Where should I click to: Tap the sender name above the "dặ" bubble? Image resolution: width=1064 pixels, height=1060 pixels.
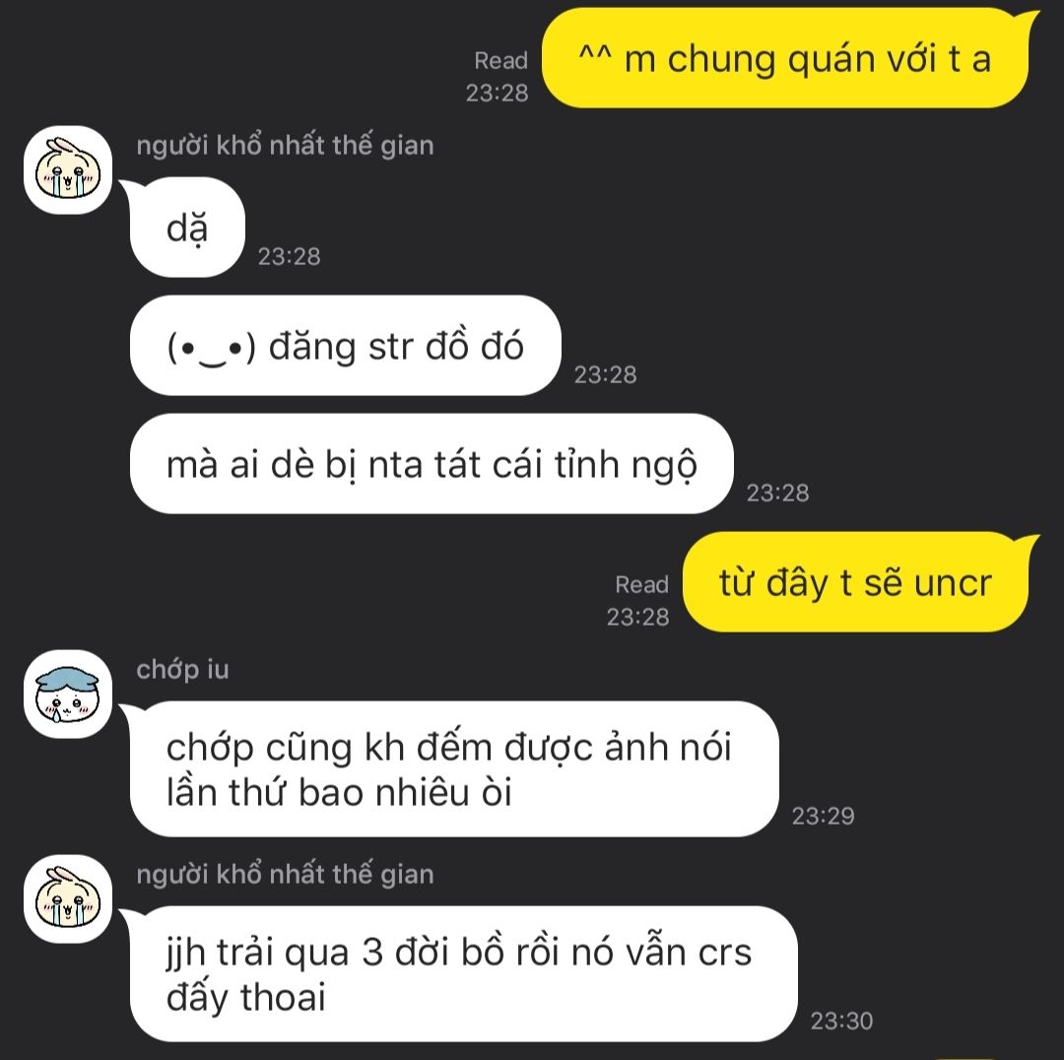285,145
